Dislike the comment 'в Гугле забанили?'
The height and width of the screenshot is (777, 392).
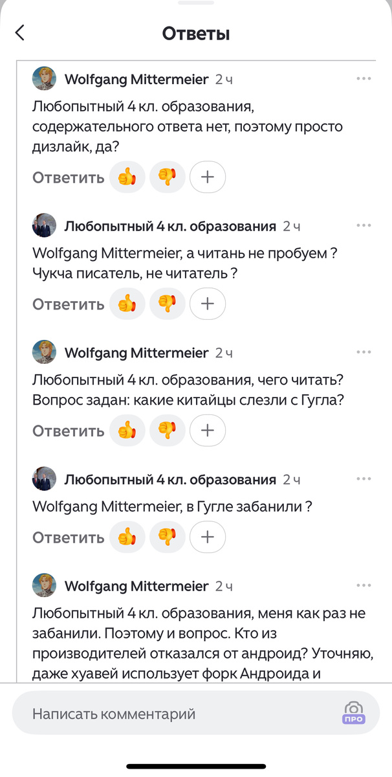[167, 537]
